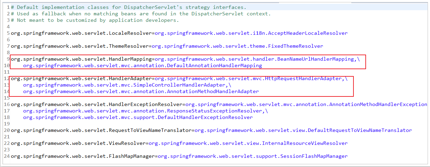Click line number 1 in the gutter
Image resolution: width=430 pixels, height=167 pixels.
click(x=9, y=7)
